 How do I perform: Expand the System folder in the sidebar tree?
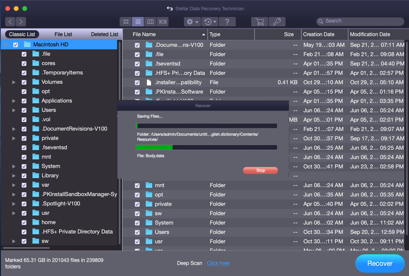[x=14, y=166]
